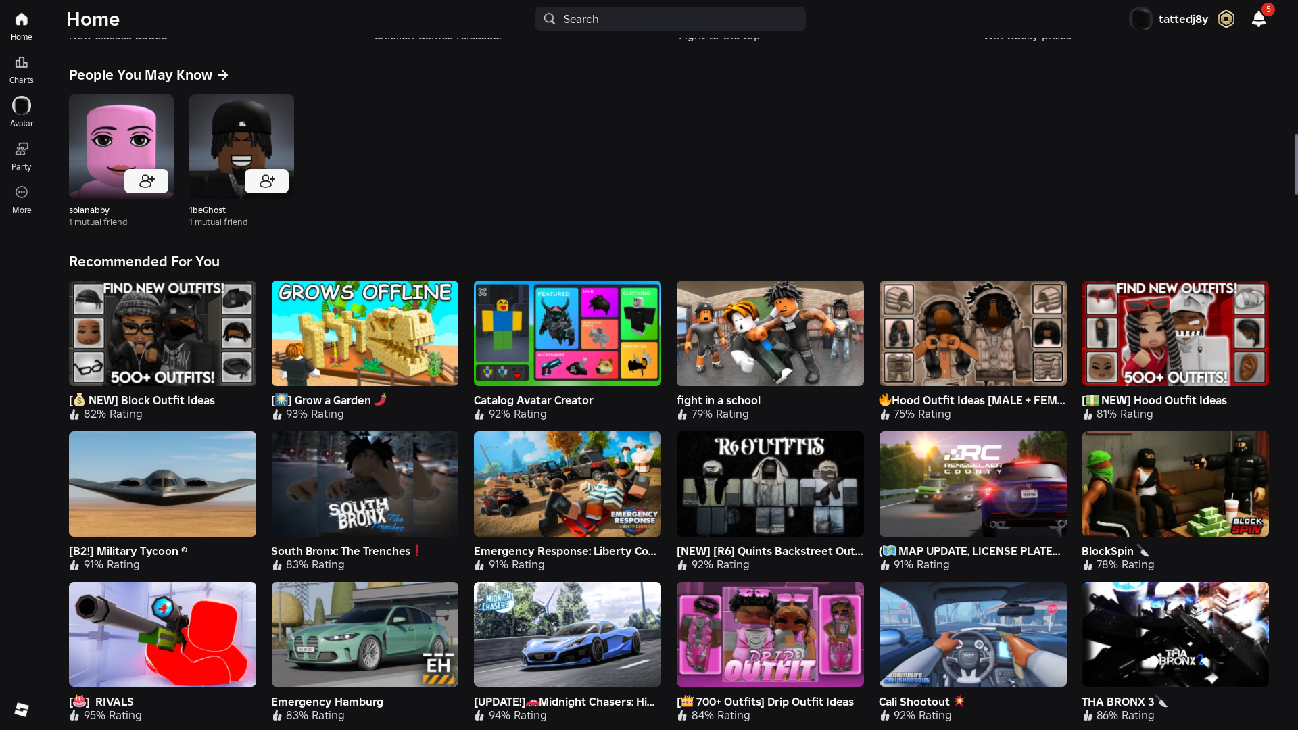Click the Roblox Studio logo icon
The image size is (1298, 730).
coord(22,709)
